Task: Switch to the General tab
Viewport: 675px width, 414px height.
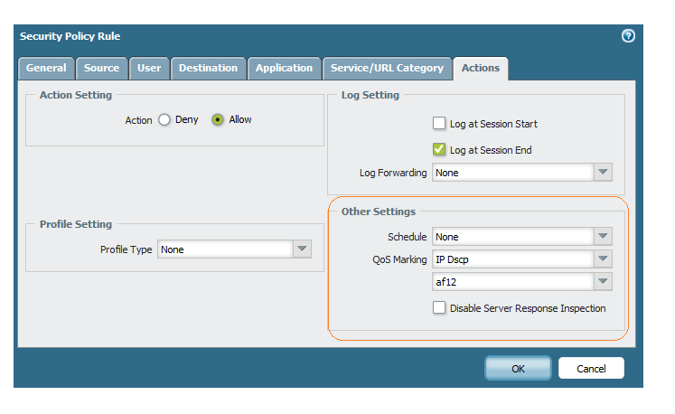Action: point(46,68)
